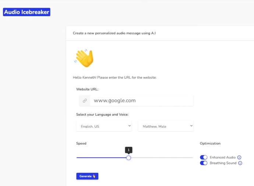This screenshot has width=254, height=186.
Task: Click the Breathing Sound label text
Action: [223, 163]
